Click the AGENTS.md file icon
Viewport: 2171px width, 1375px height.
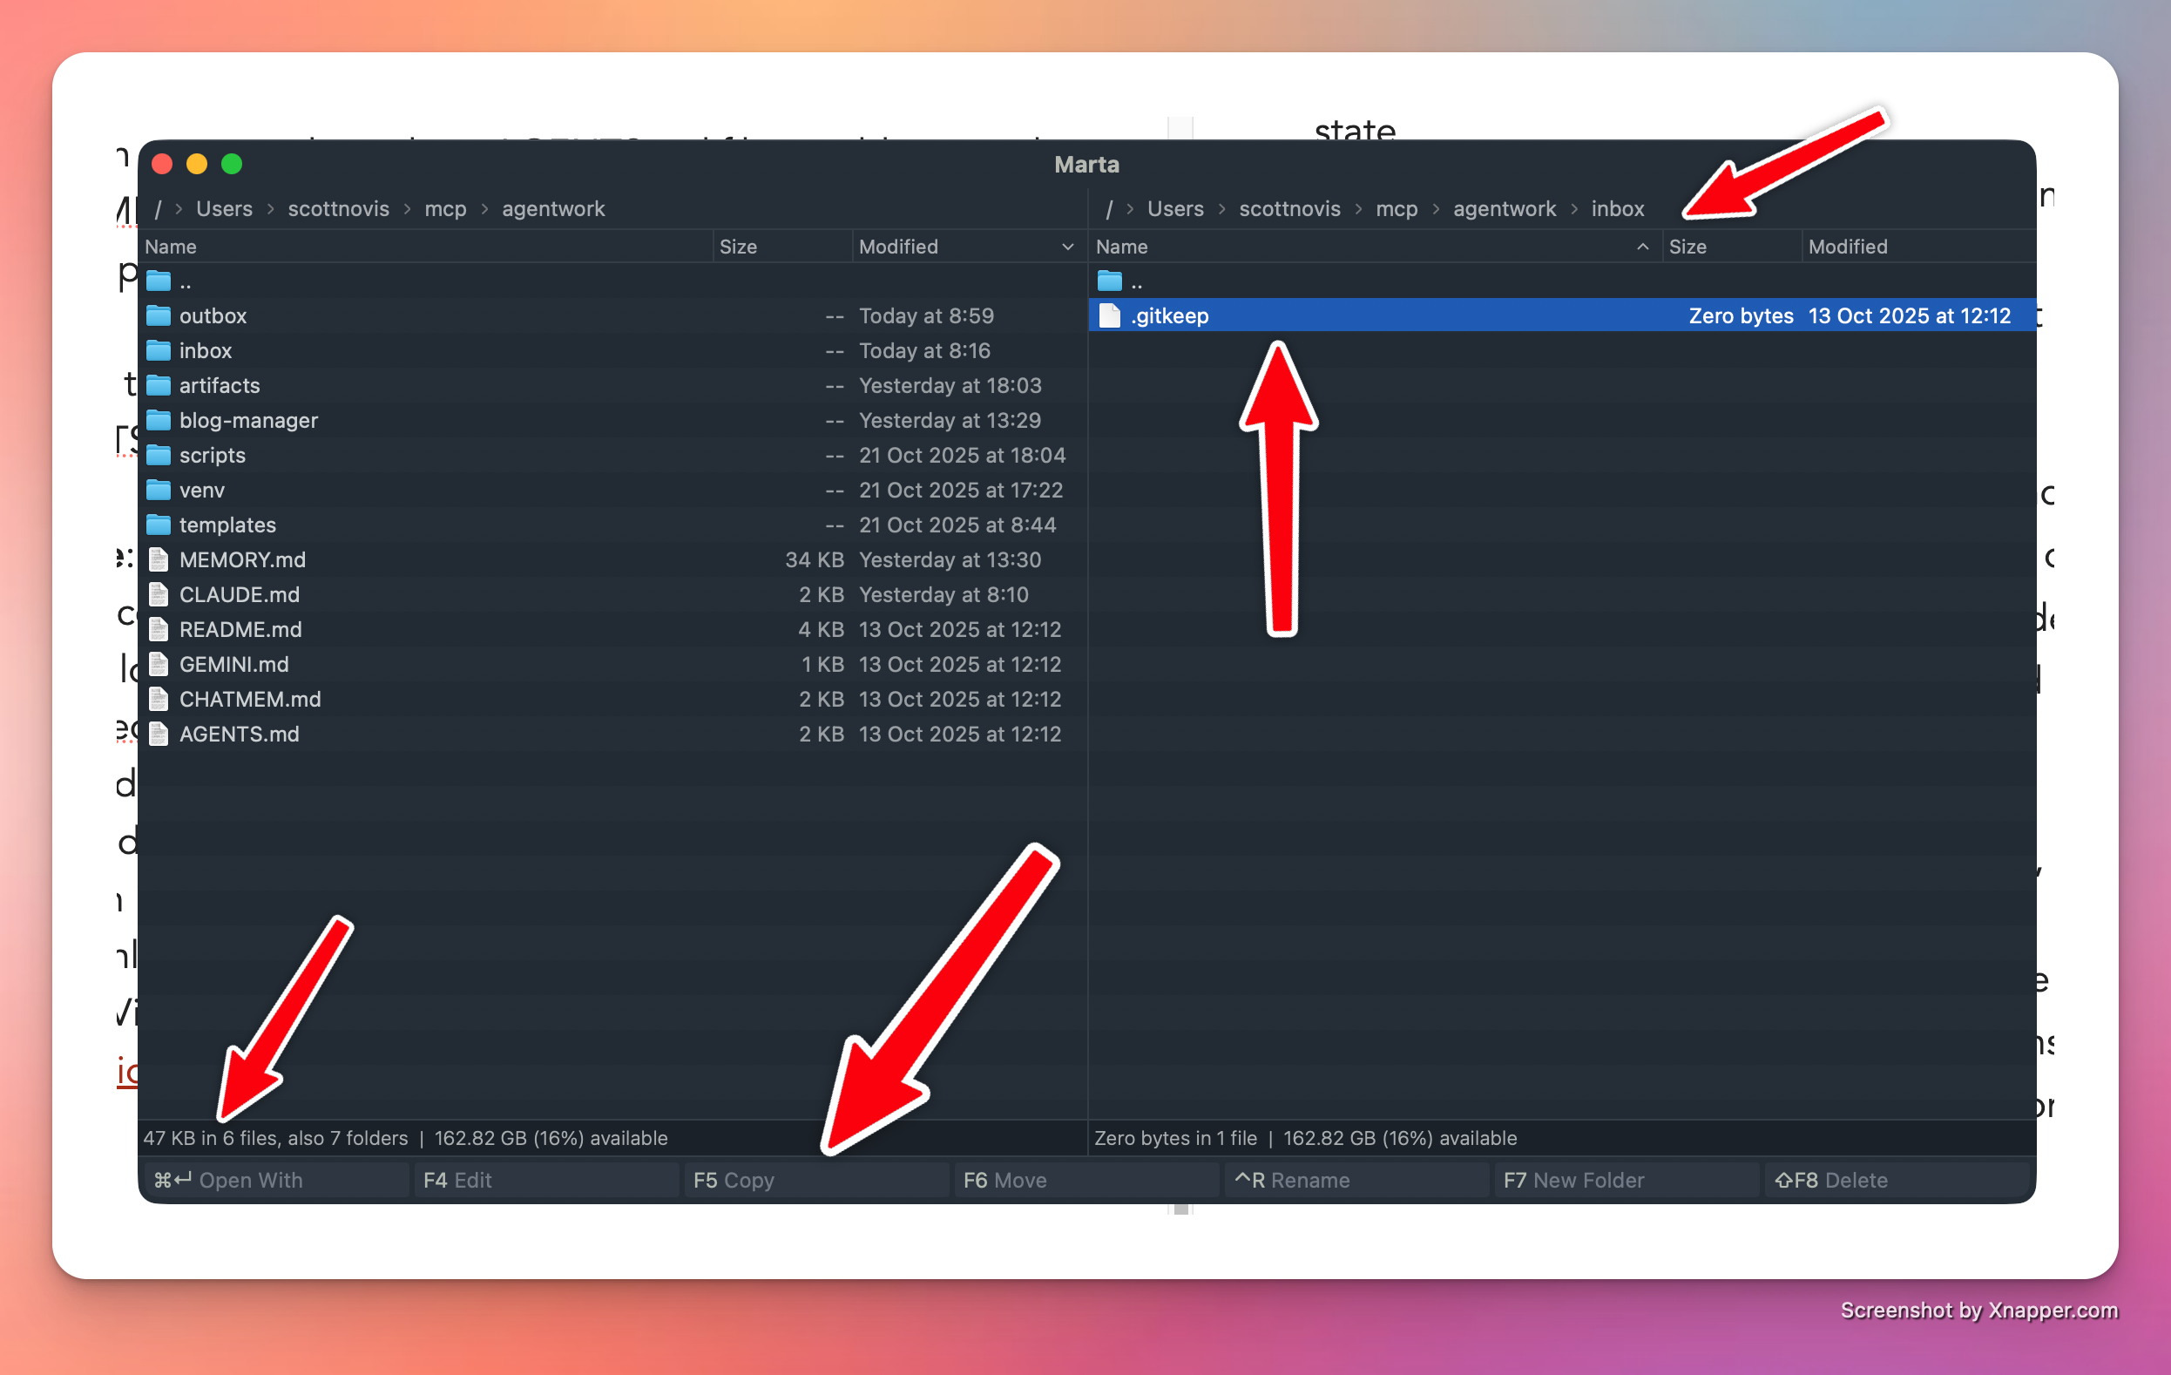(x=159, y=734)
